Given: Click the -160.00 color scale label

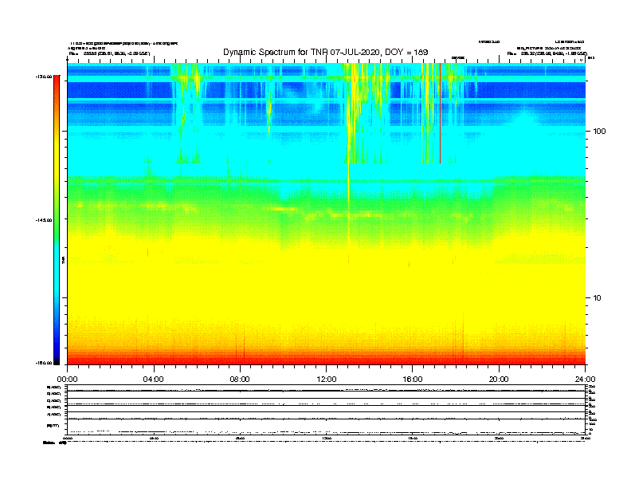Looking at the screenshot, I should pyautogui.click(x=44, y=363).
